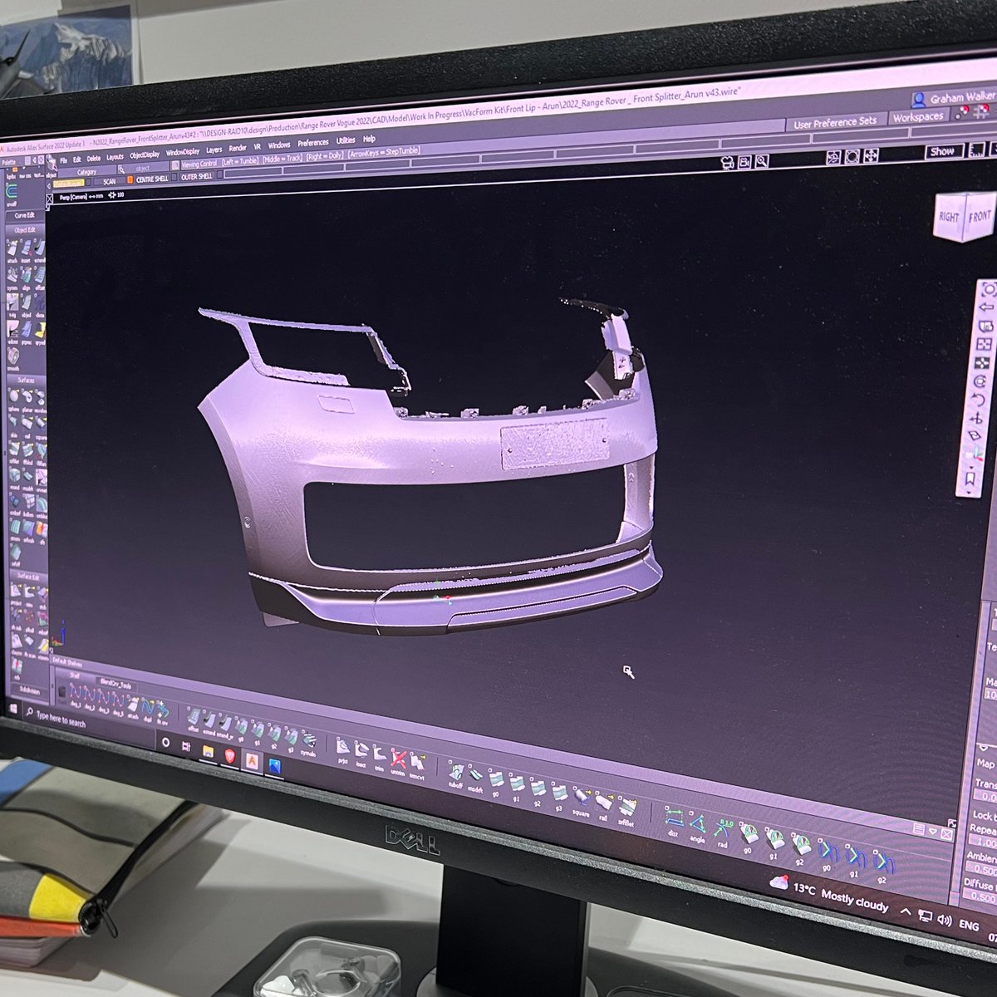The image size is (997, 997).
Task: Click the Workspaces button
Action: [x=918, y=117]
